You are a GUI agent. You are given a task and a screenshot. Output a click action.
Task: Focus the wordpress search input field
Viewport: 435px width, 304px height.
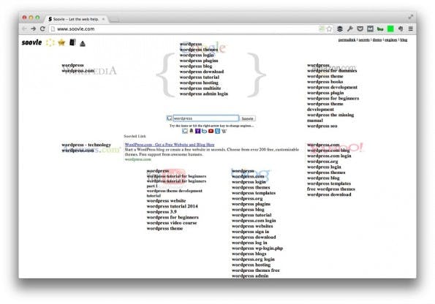[205, 118]
